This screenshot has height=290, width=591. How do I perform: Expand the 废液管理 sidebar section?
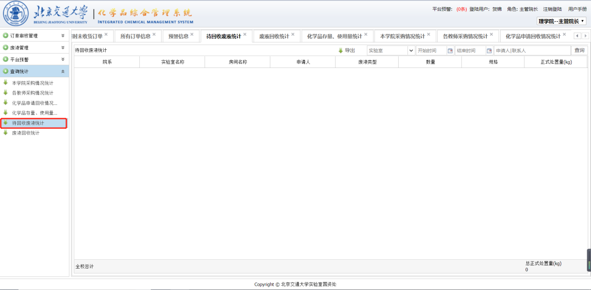(x=63, y=47)
